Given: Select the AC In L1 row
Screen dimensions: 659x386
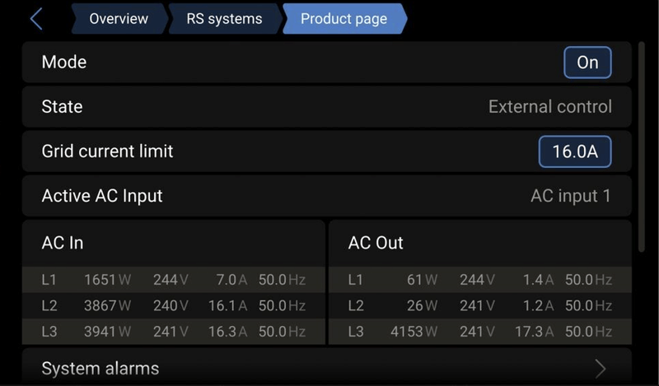Looking at the screenshot, I should tap(174, 280).
